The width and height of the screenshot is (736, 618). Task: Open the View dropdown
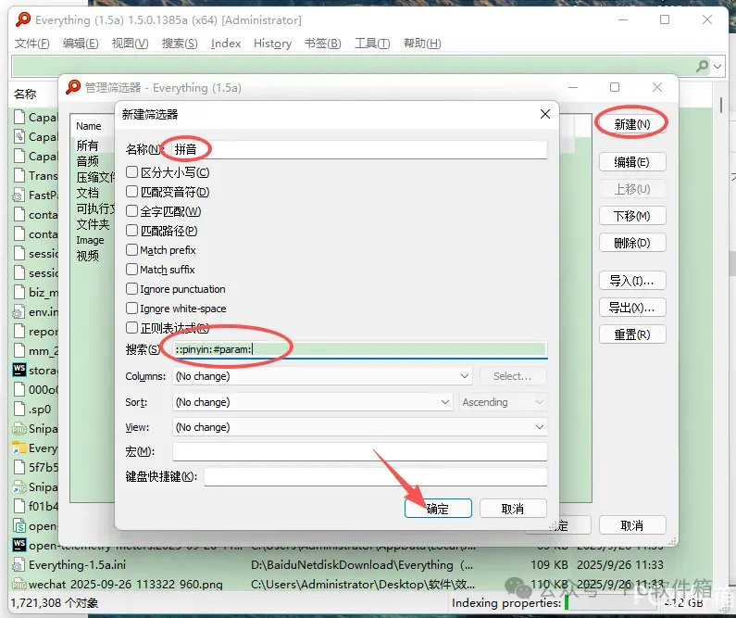(359, 427)
